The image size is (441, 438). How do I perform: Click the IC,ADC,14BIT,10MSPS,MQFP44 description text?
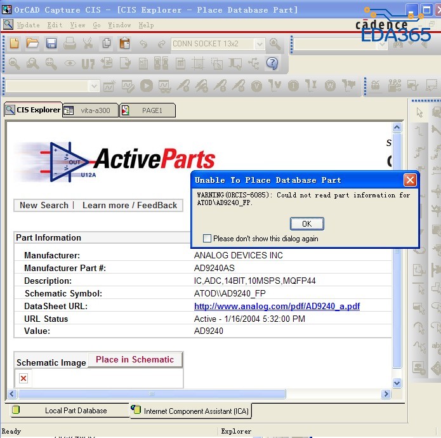coord(254,281)
